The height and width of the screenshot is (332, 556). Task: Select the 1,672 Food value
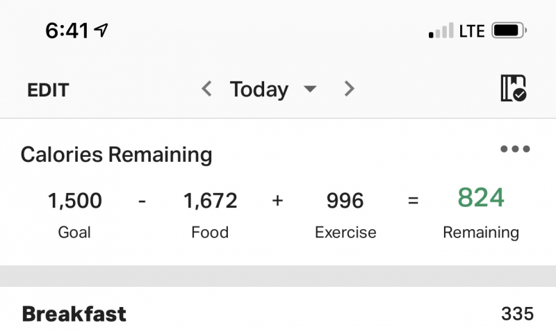tap(211, 201)
